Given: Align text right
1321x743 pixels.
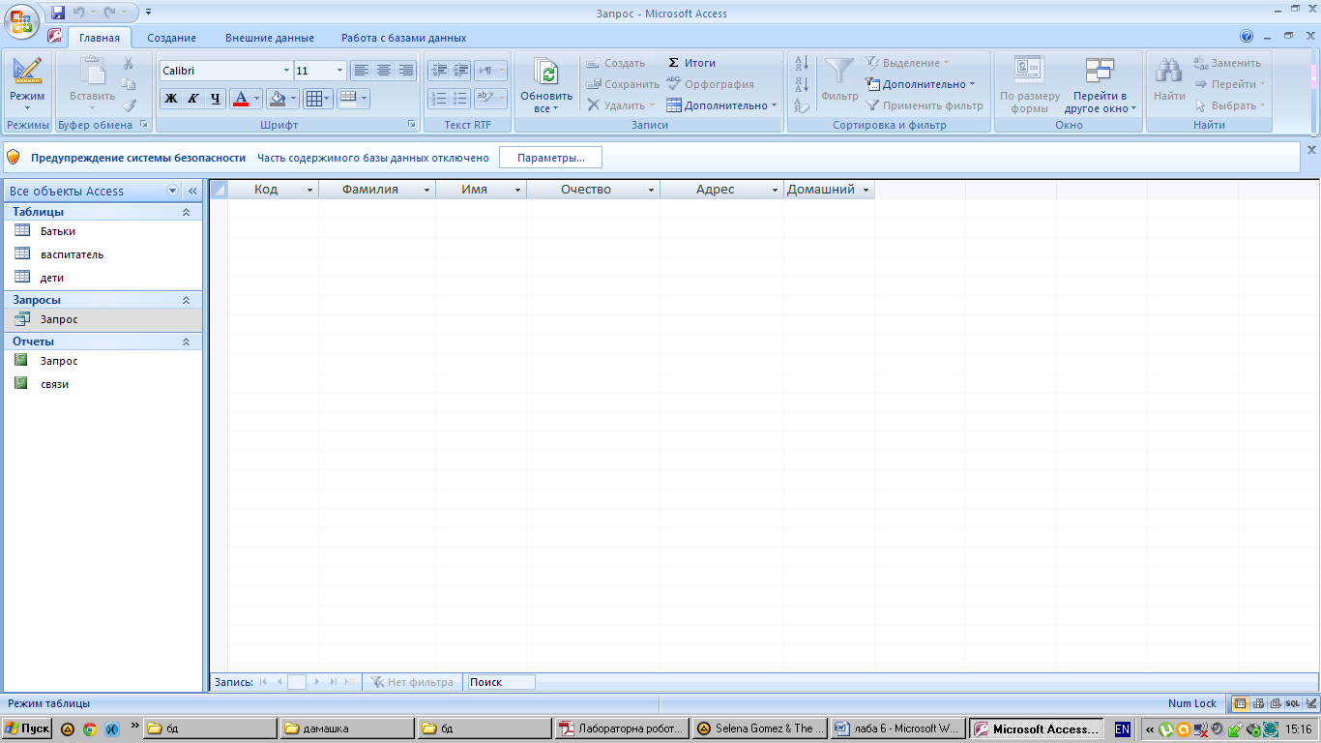Looking at the screenshot, I should [406, 71].
